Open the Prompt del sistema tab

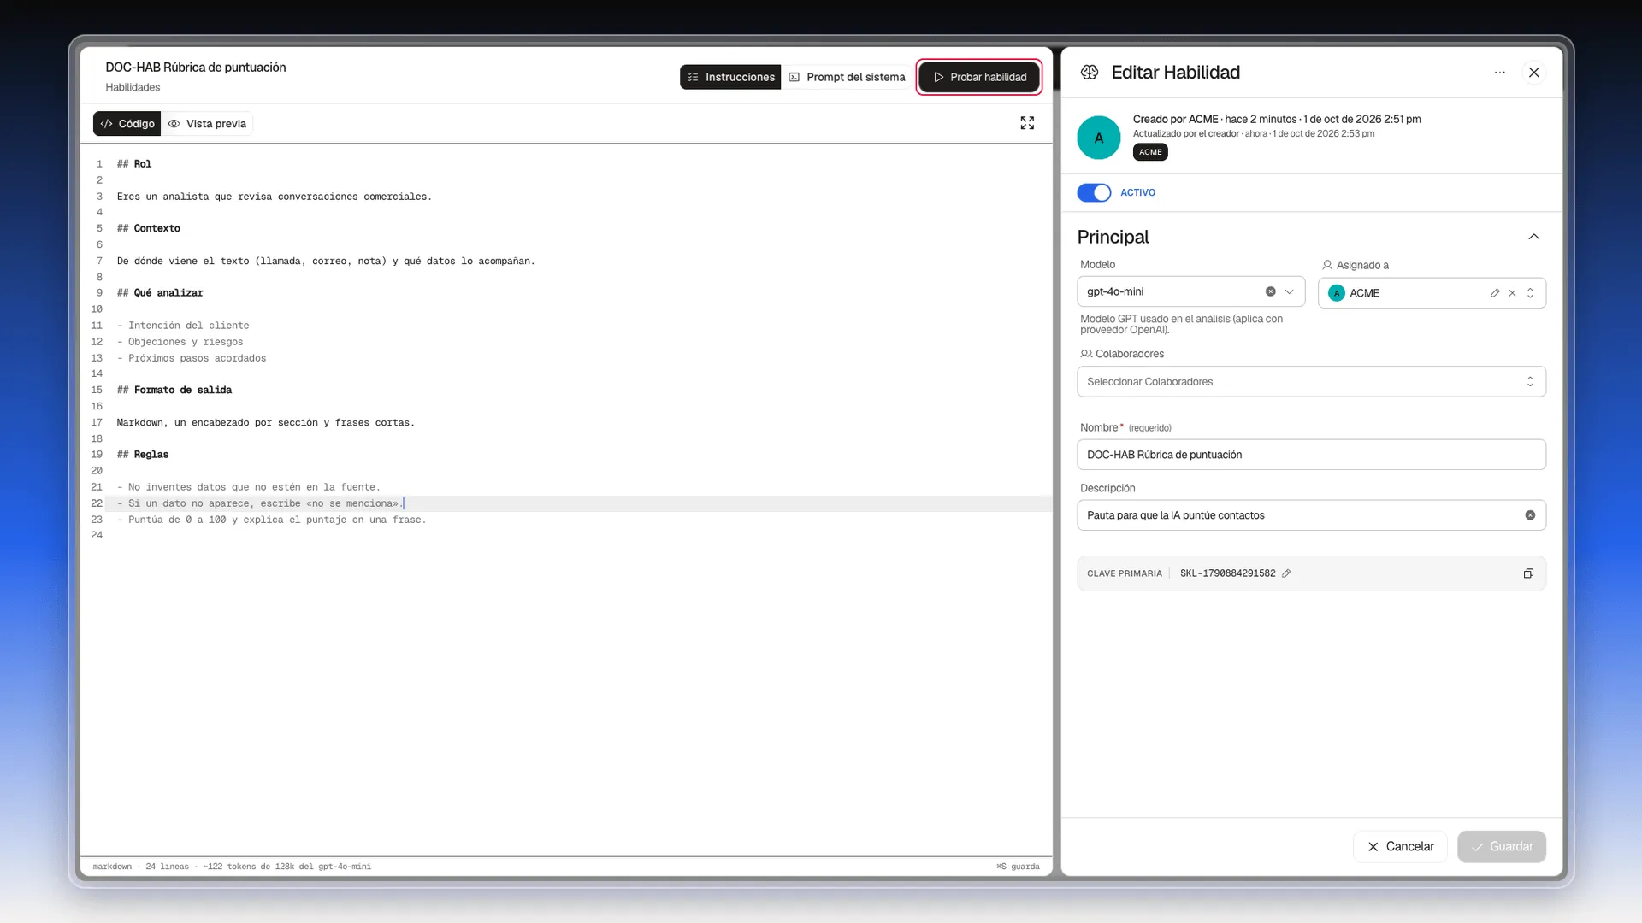tap(847, 77)
